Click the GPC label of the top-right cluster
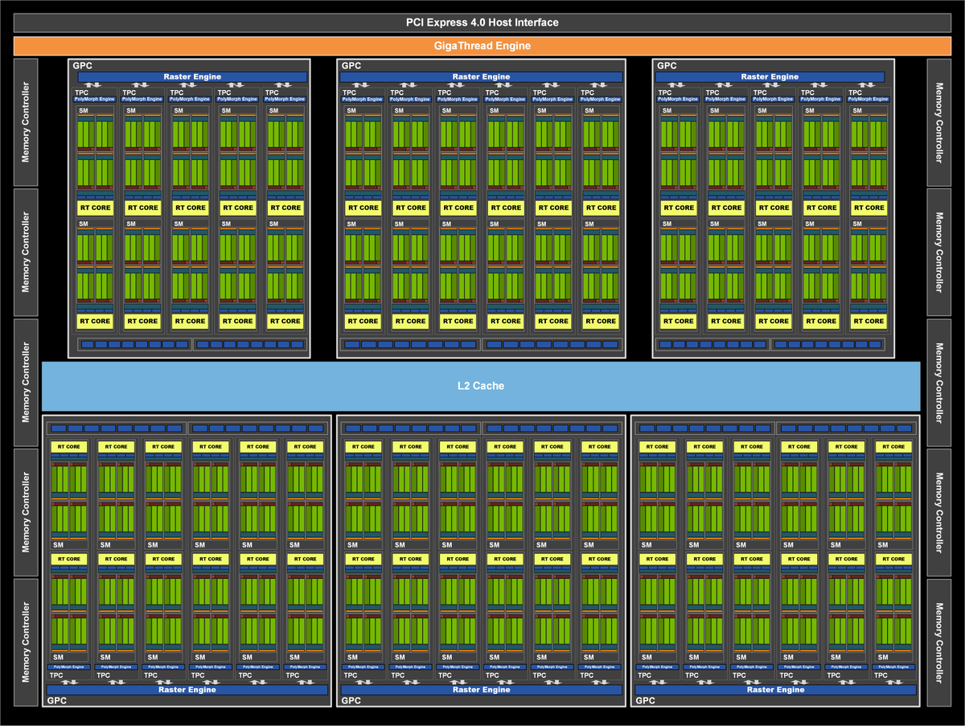 [x=667, y=66]
